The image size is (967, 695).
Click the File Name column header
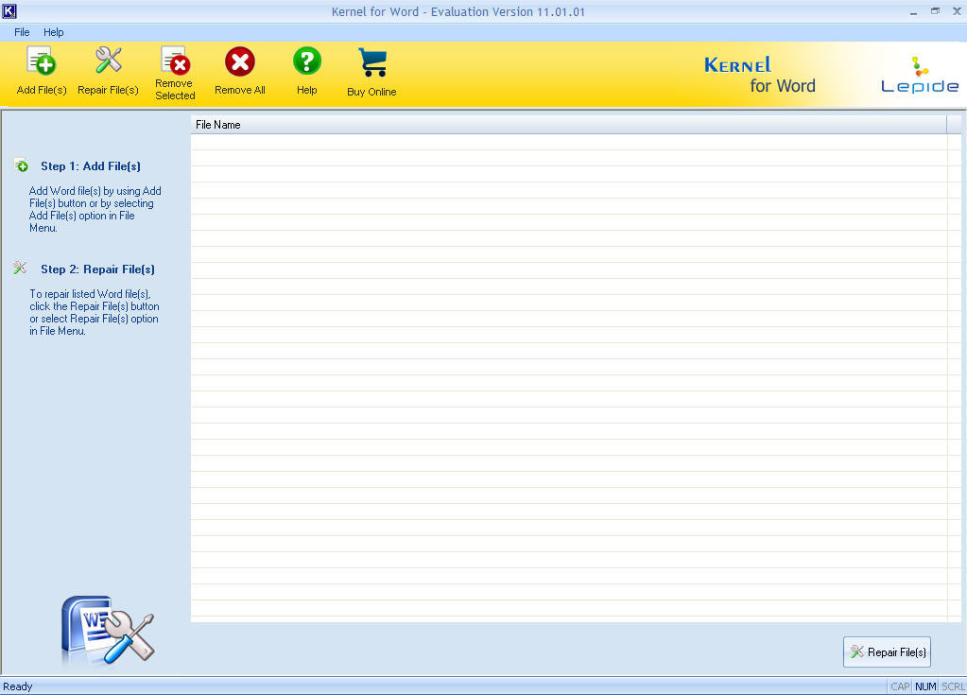[x=568, y=125]
